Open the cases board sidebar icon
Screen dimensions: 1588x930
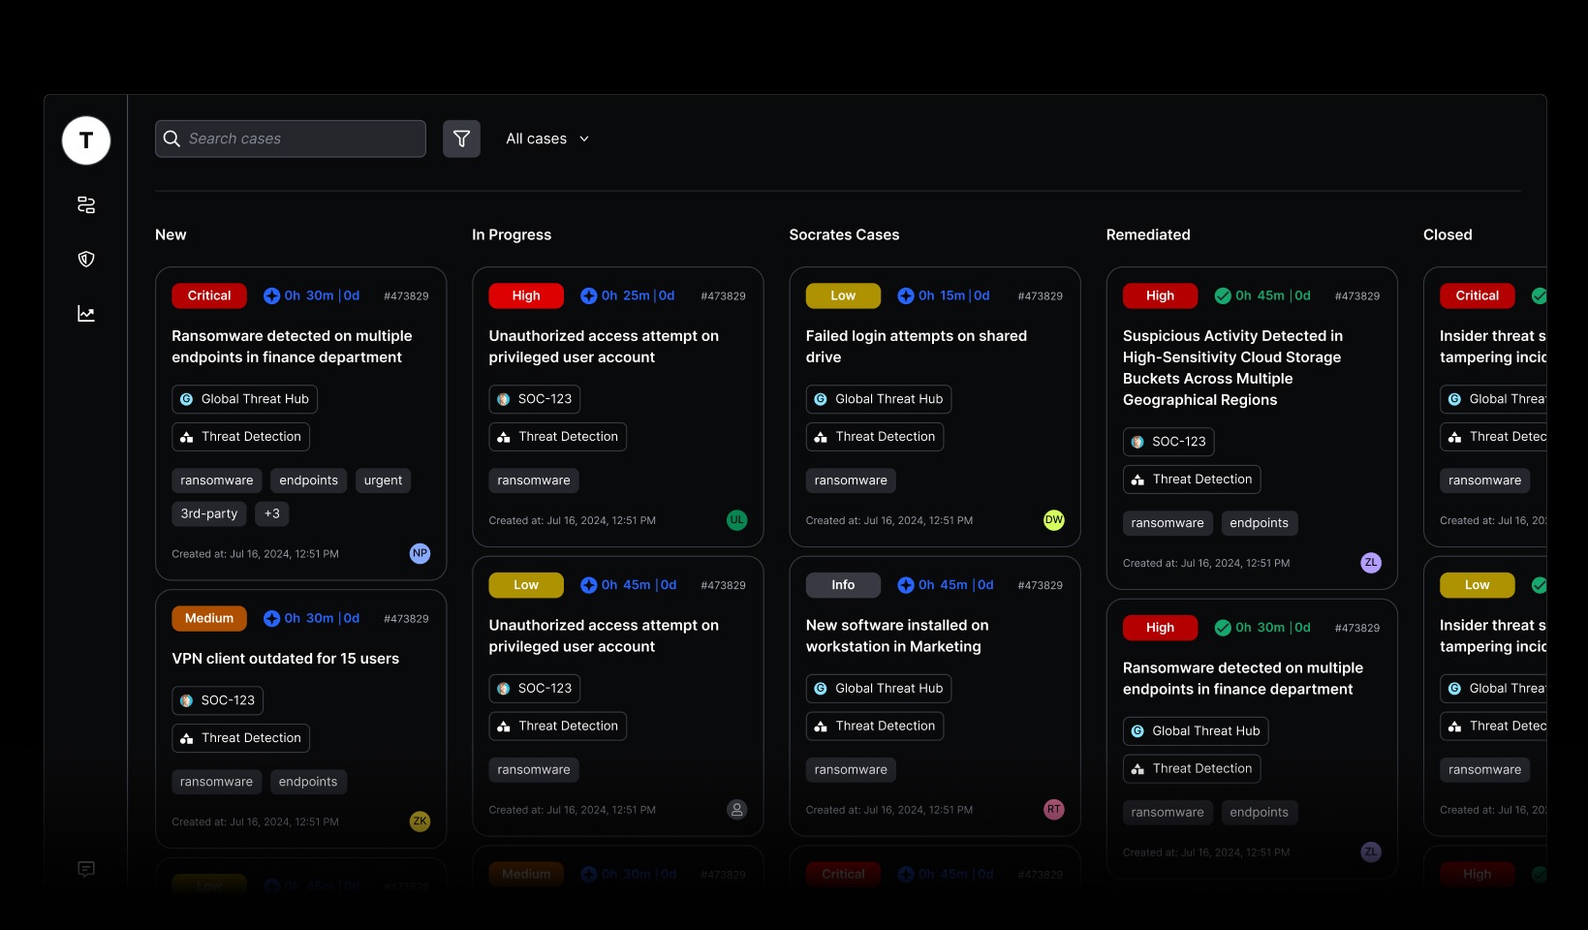pos(86,204)
